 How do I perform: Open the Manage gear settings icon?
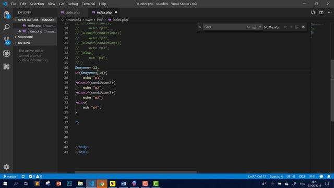pyautogui.click(x=6, y=167)
